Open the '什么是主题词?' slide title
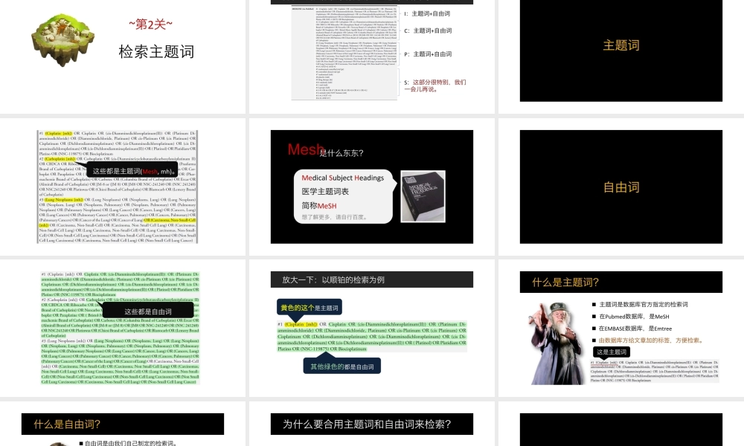 tap(565, 282)
